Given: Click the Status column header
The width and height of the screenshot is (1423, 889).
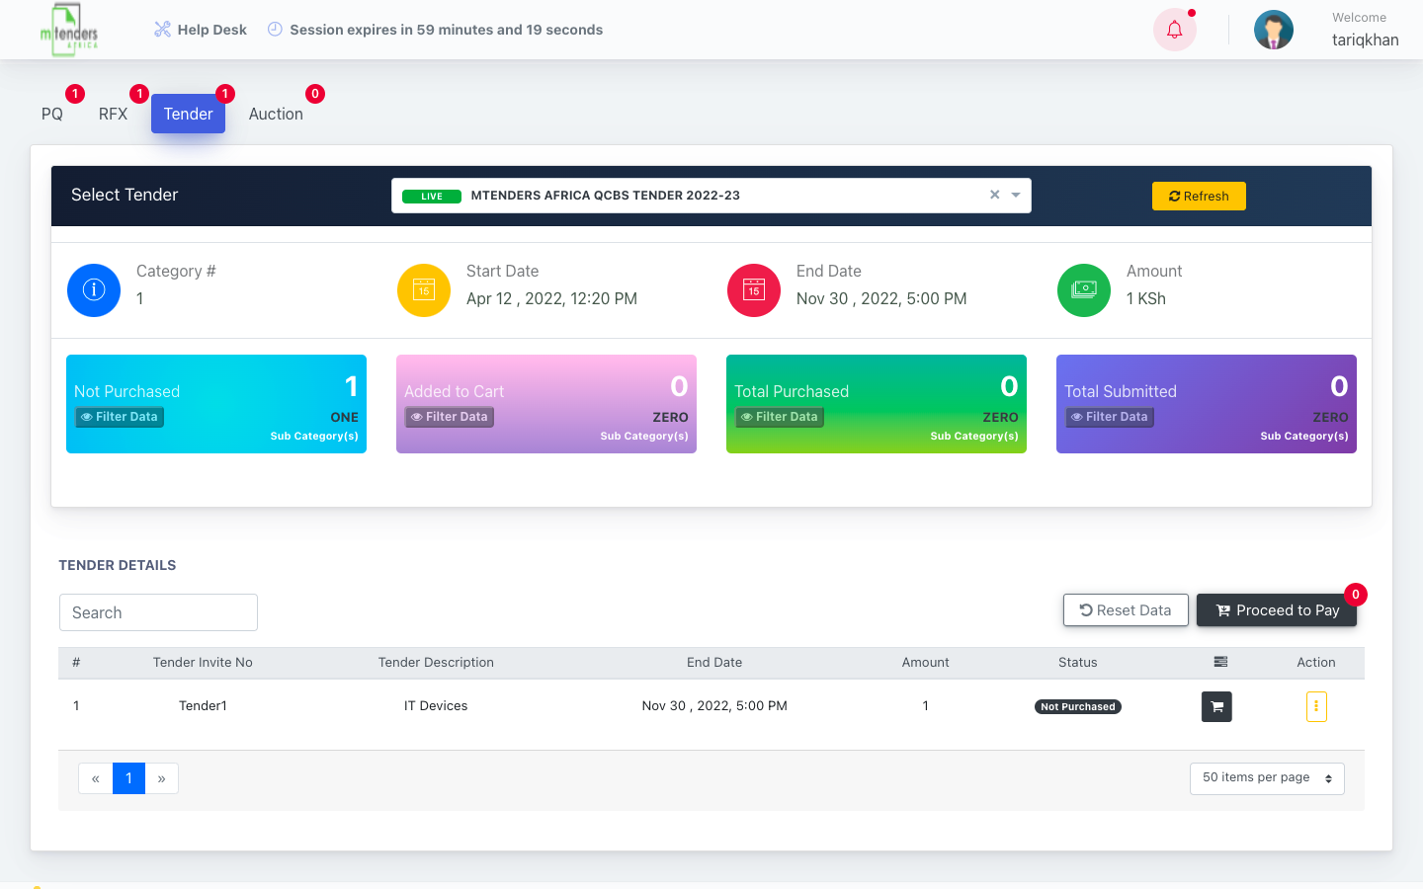Looking at the screenshot, I should point(1078,663).
